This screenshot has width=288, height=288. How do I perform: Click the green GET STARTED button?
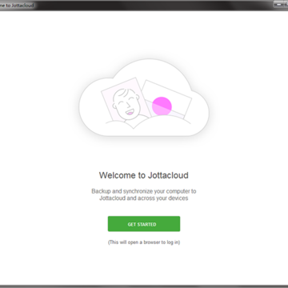click(x=144, y=224)
